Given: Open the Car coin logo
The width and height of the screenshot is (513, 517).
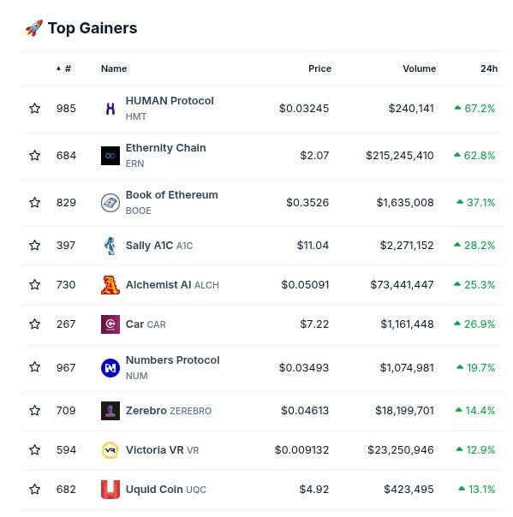Looking at the screenshot, I should click(x=110, y=324).
